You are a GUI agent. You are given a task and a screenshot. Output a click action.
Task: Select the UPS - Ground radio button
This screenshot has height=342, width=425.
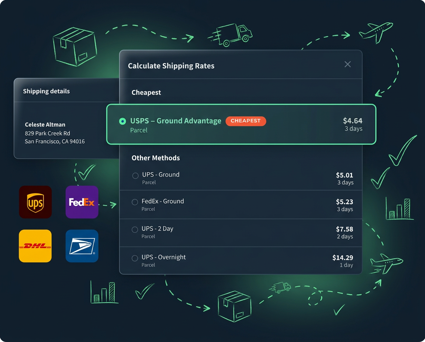click(x=135, y=175)
